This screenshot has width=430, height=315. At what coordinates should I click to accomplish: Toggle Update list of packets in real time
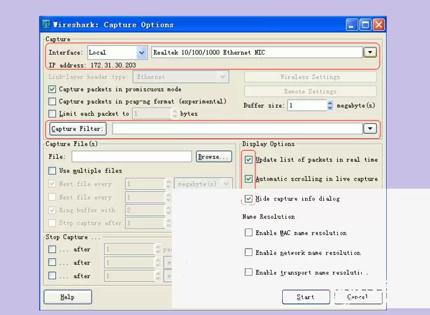(x=249, y=160)
